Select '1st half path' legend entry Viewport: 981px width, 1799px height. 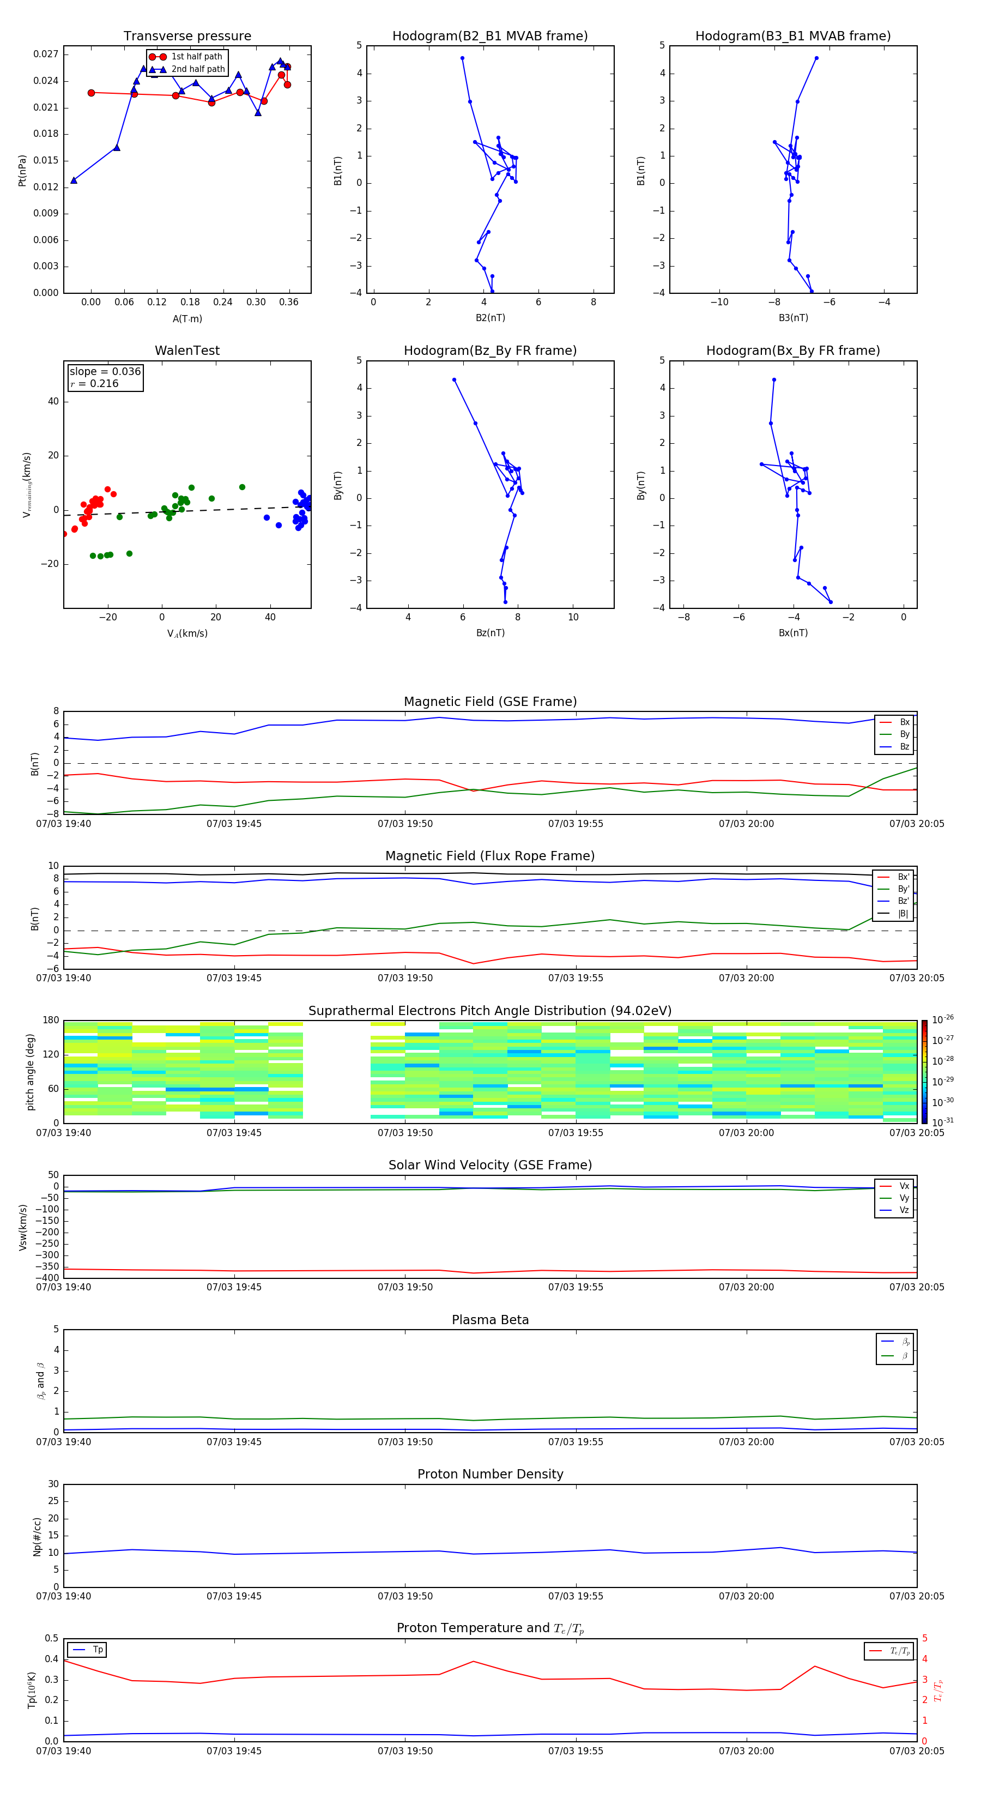[186, 57]
